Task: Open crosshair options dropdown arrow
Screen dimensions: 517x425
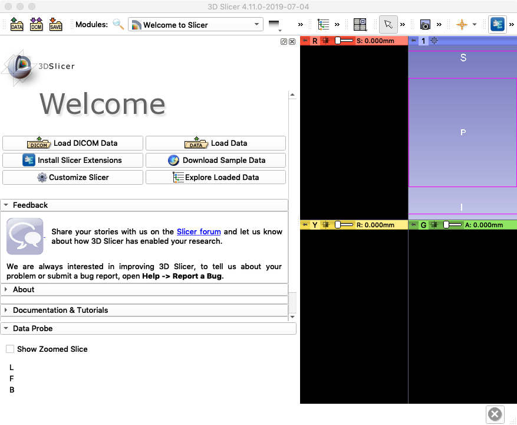Action: point(475,24)
